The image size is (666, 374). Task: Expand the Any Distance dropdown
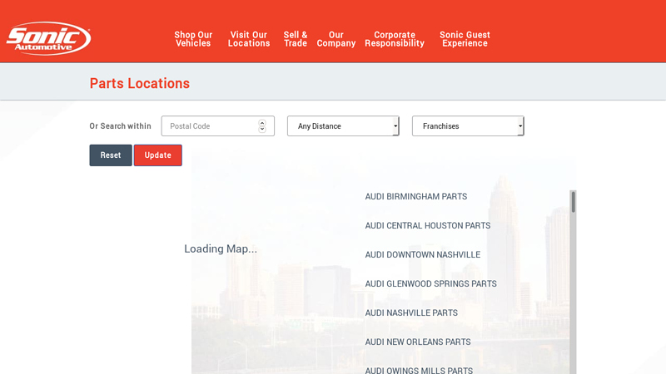point(343,126)
